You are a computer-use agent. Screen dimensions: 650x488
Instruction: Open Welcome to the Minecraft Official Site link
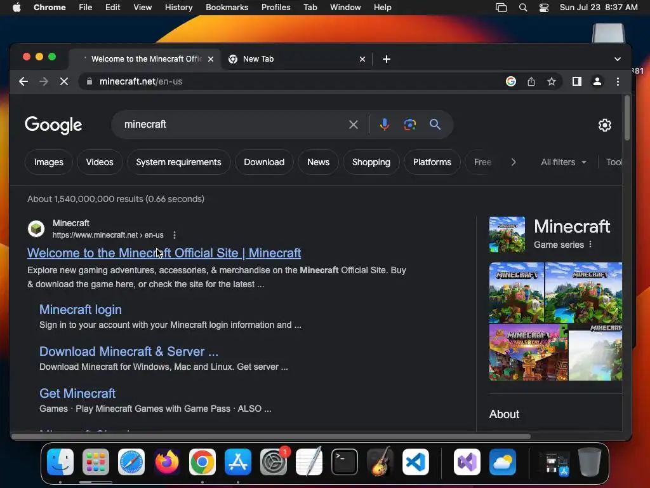pos(164,253)
